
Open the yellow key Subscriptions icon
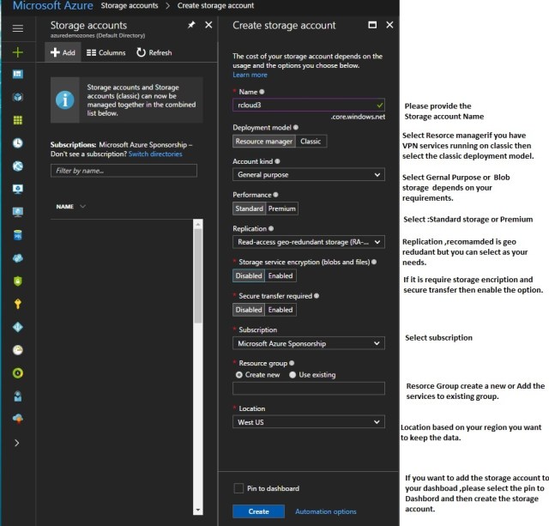click(18, 304)
